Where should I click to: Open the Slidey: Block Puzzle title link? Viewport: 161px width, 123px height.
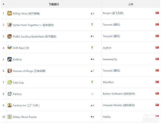pos(25,117)
